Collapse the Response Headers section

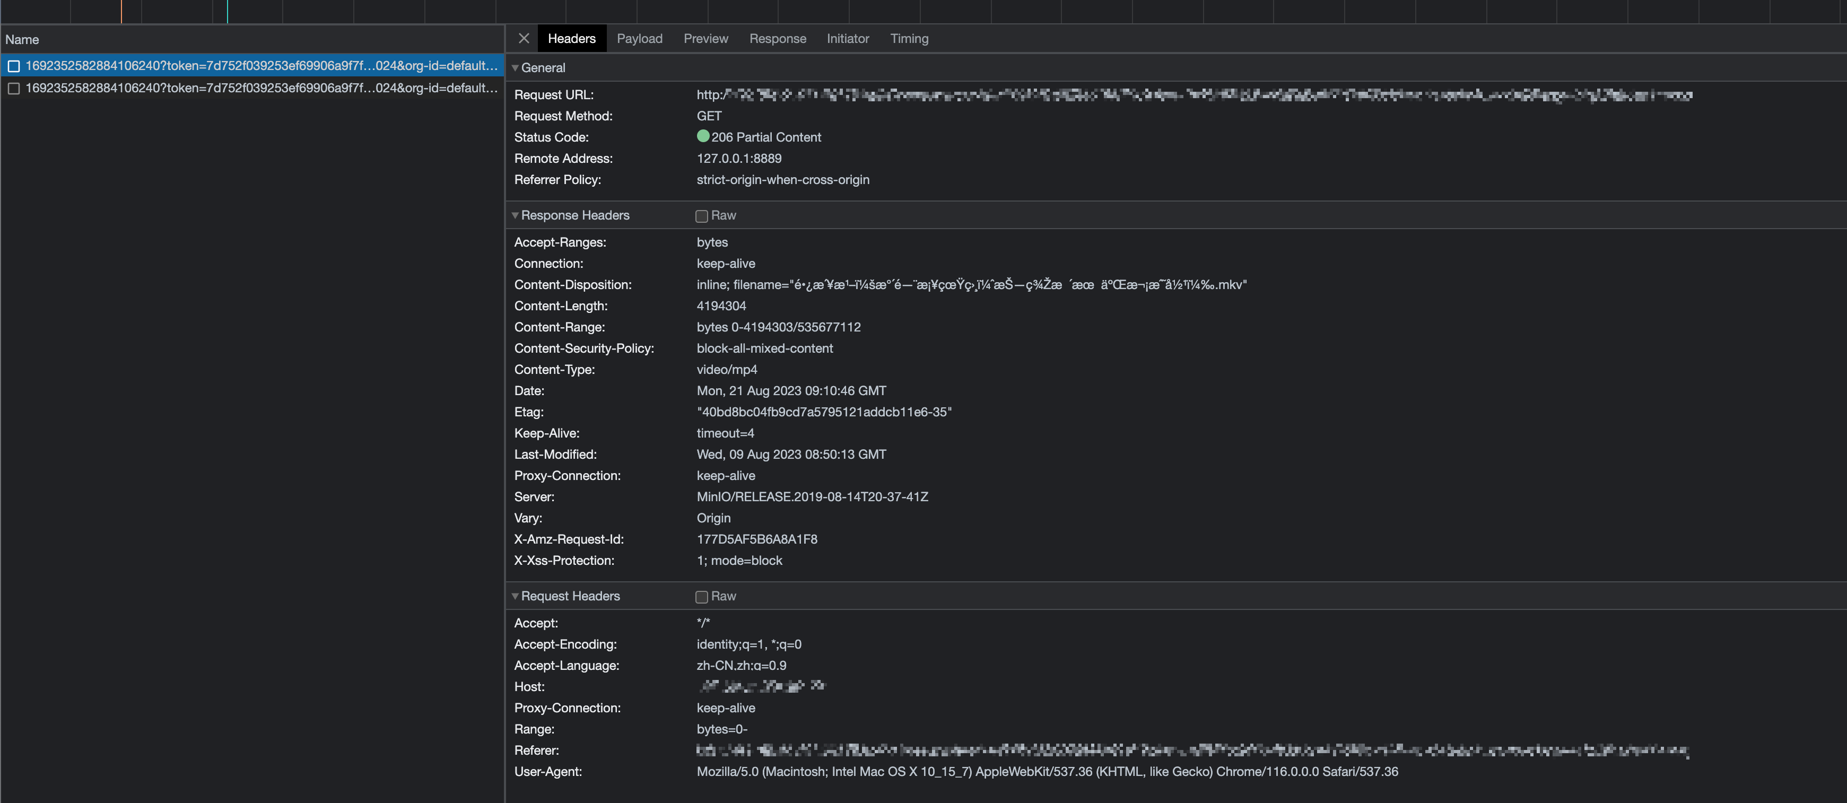pos(515,215)
